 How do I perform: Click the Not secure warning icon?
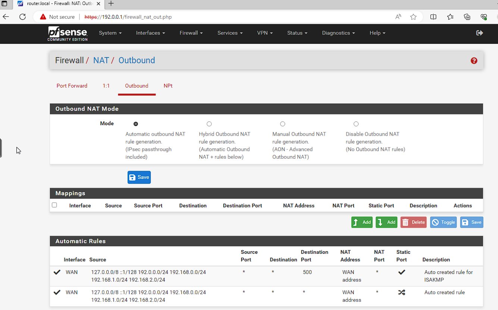pyautogui.click(x=43, y=17)
